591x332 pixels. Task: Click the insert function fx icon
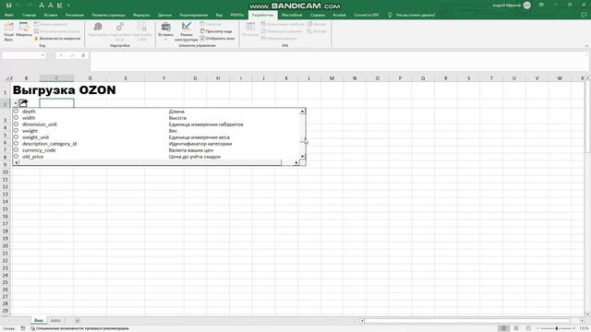(x=83, y=55)
